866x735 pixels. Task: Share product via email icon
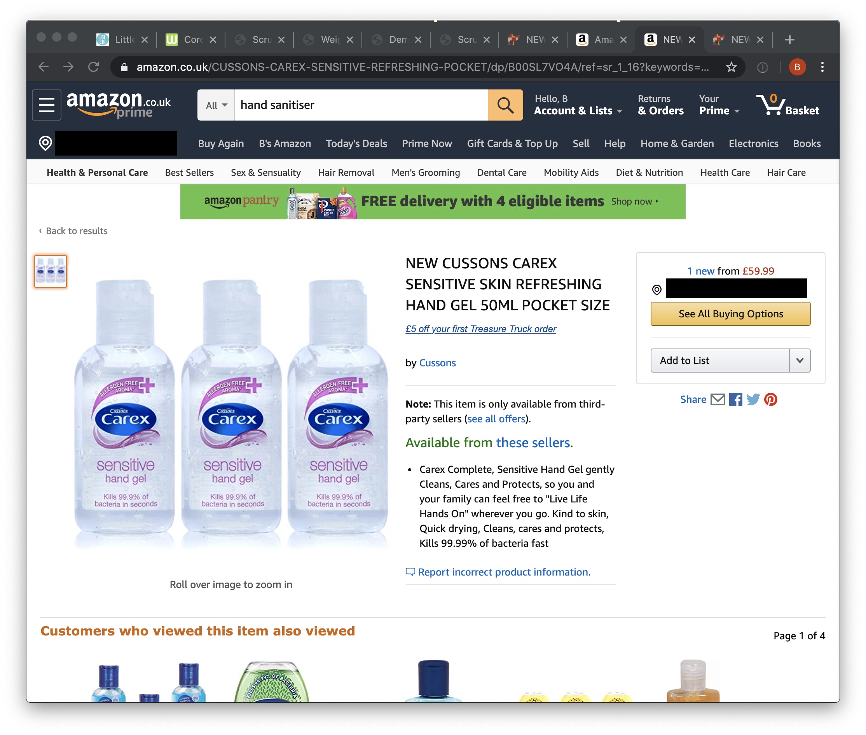(x=718, y=400)
